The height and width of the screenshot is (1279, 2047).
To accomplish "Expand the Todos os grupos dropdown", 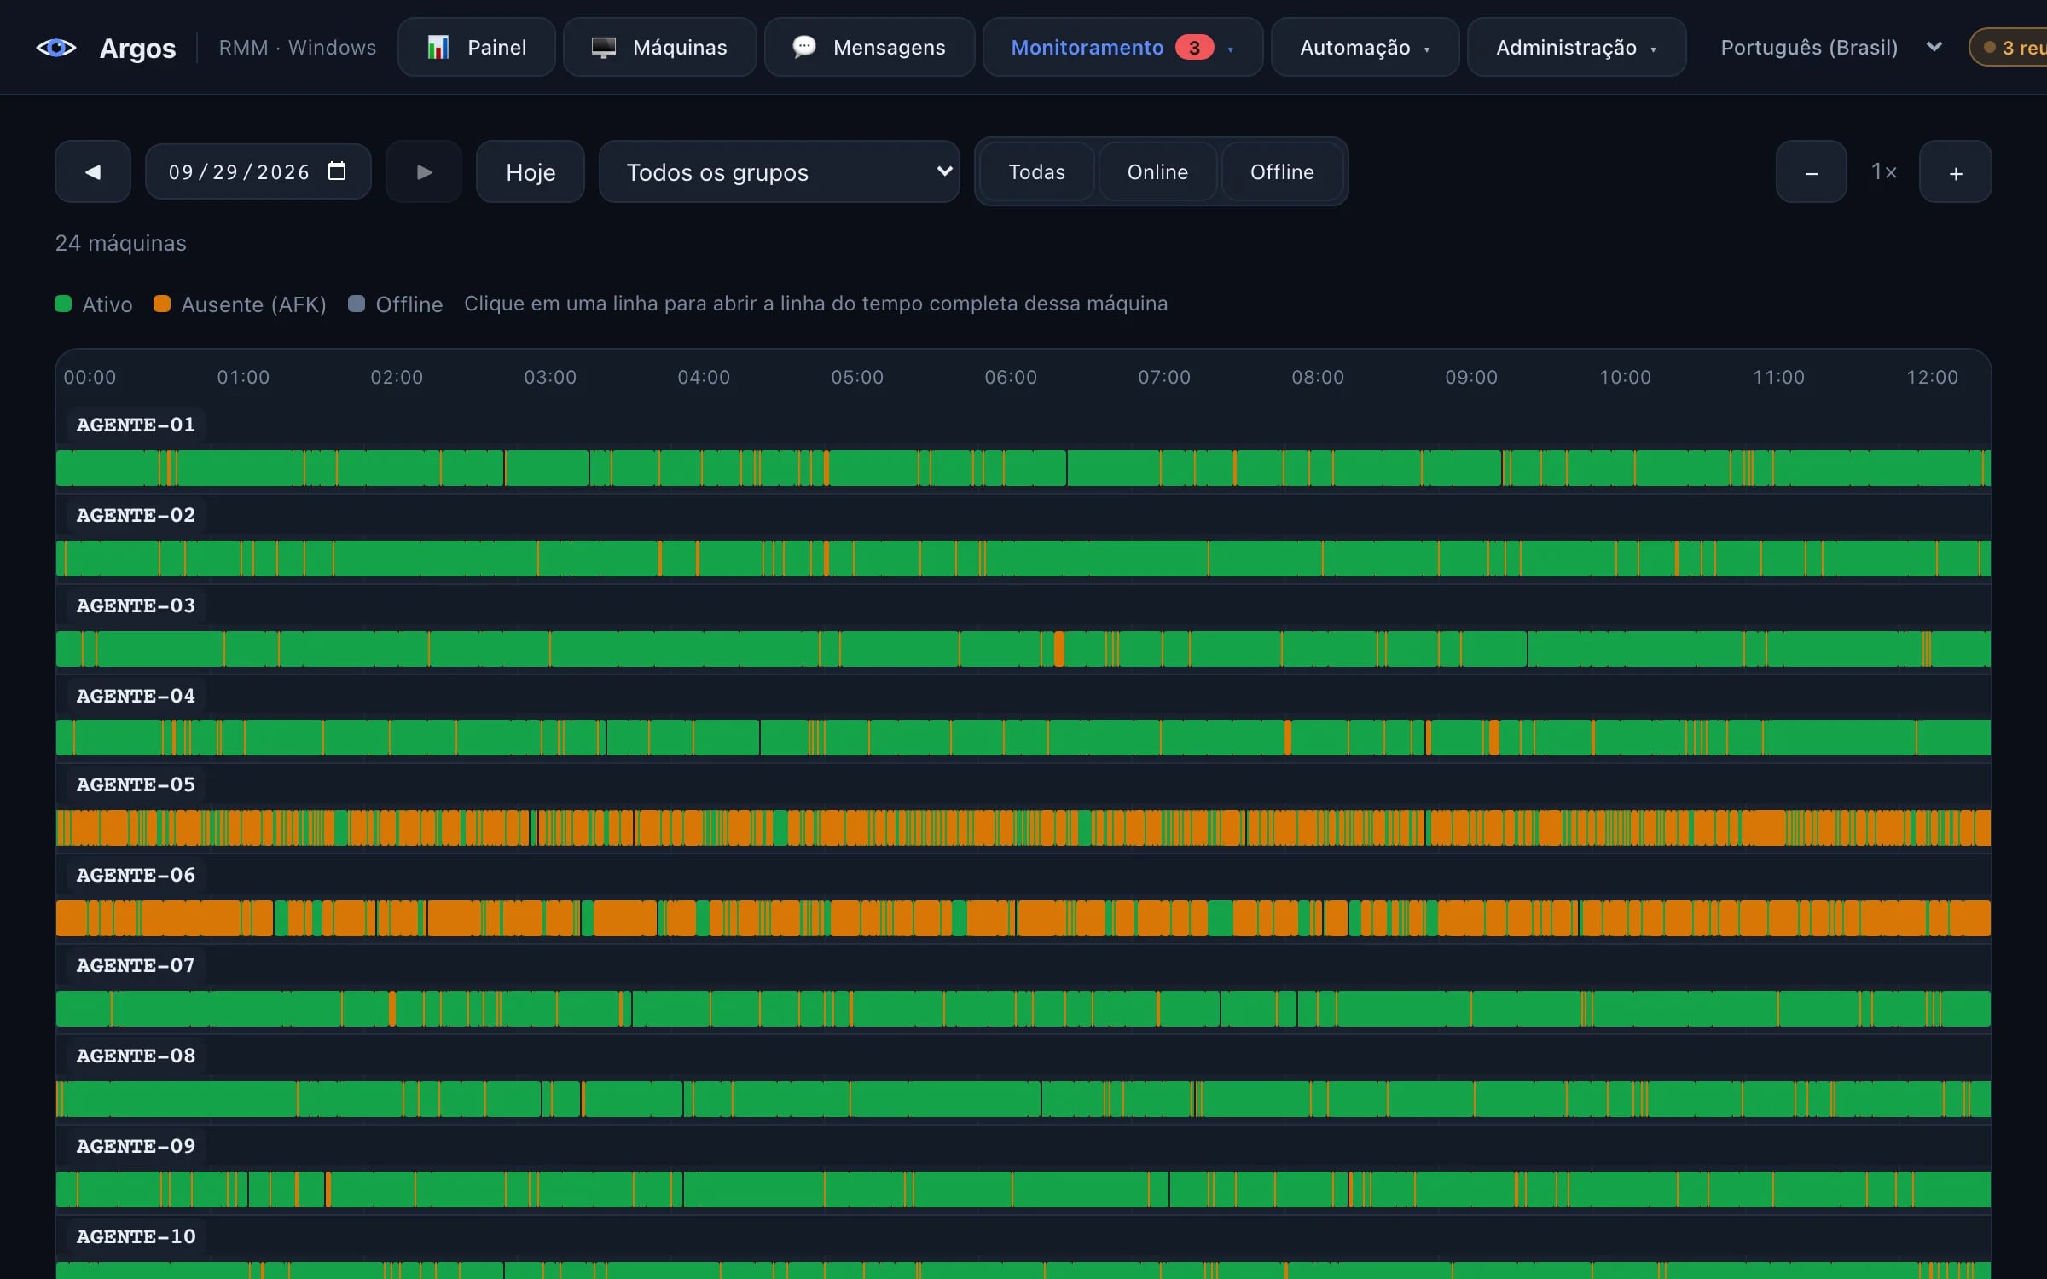I will [x=780, y=171].
